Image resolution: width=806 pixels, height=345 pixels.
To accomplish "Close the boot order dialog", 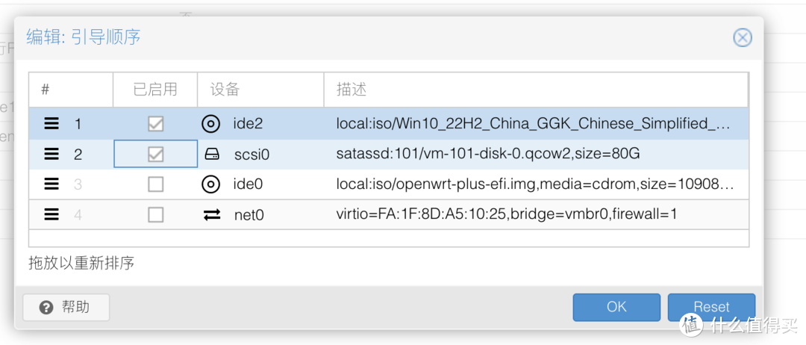I will point(743,37).
